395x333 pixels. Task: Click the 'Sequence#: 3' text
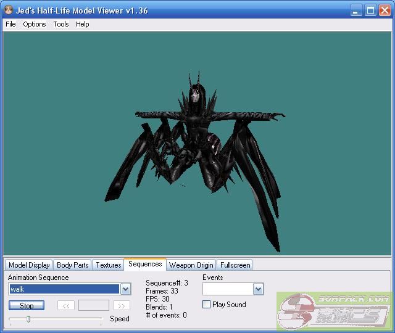[x=167, y=283]
